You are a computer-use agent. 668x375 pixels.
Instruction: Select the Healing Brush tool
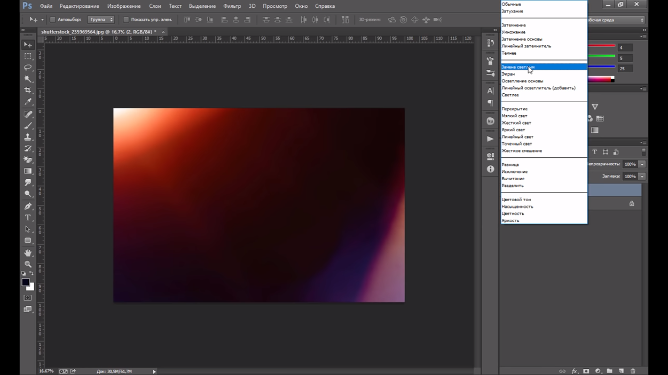click(28, 114)
